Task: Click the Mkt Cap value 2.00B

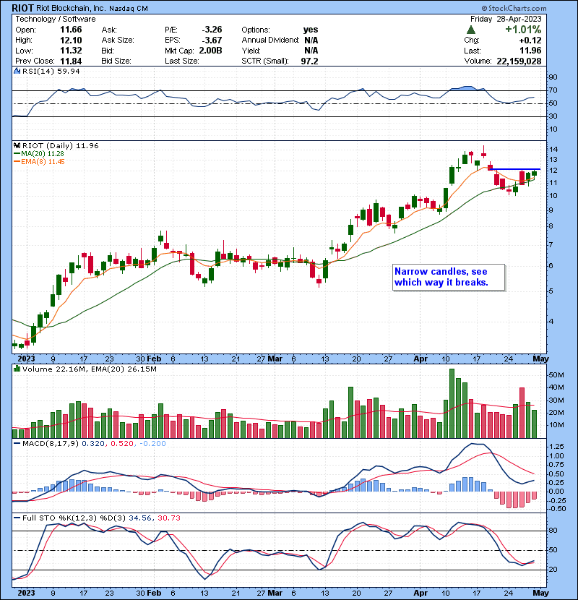Action: tap(210, 51)
